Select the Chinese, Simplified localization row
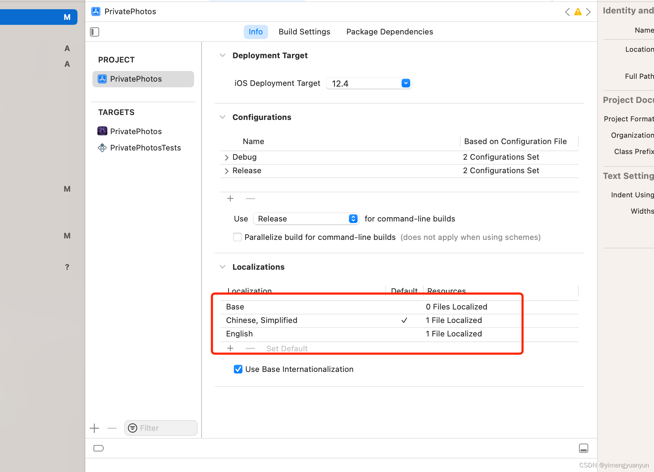The width and height of the screenshot is (654, 472). pos(400,320)
